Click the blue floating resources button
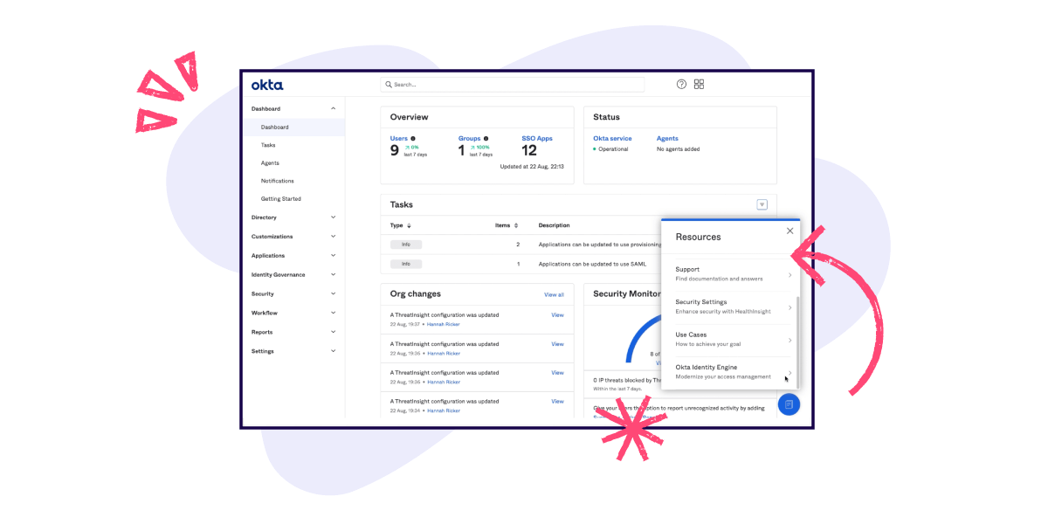This screenshot has width=1048, height=531. (789, 404)
